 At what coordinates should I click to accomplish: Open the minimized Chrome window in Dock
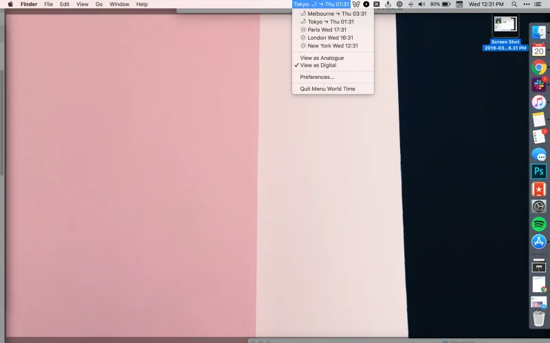click(x=539, y=284)
